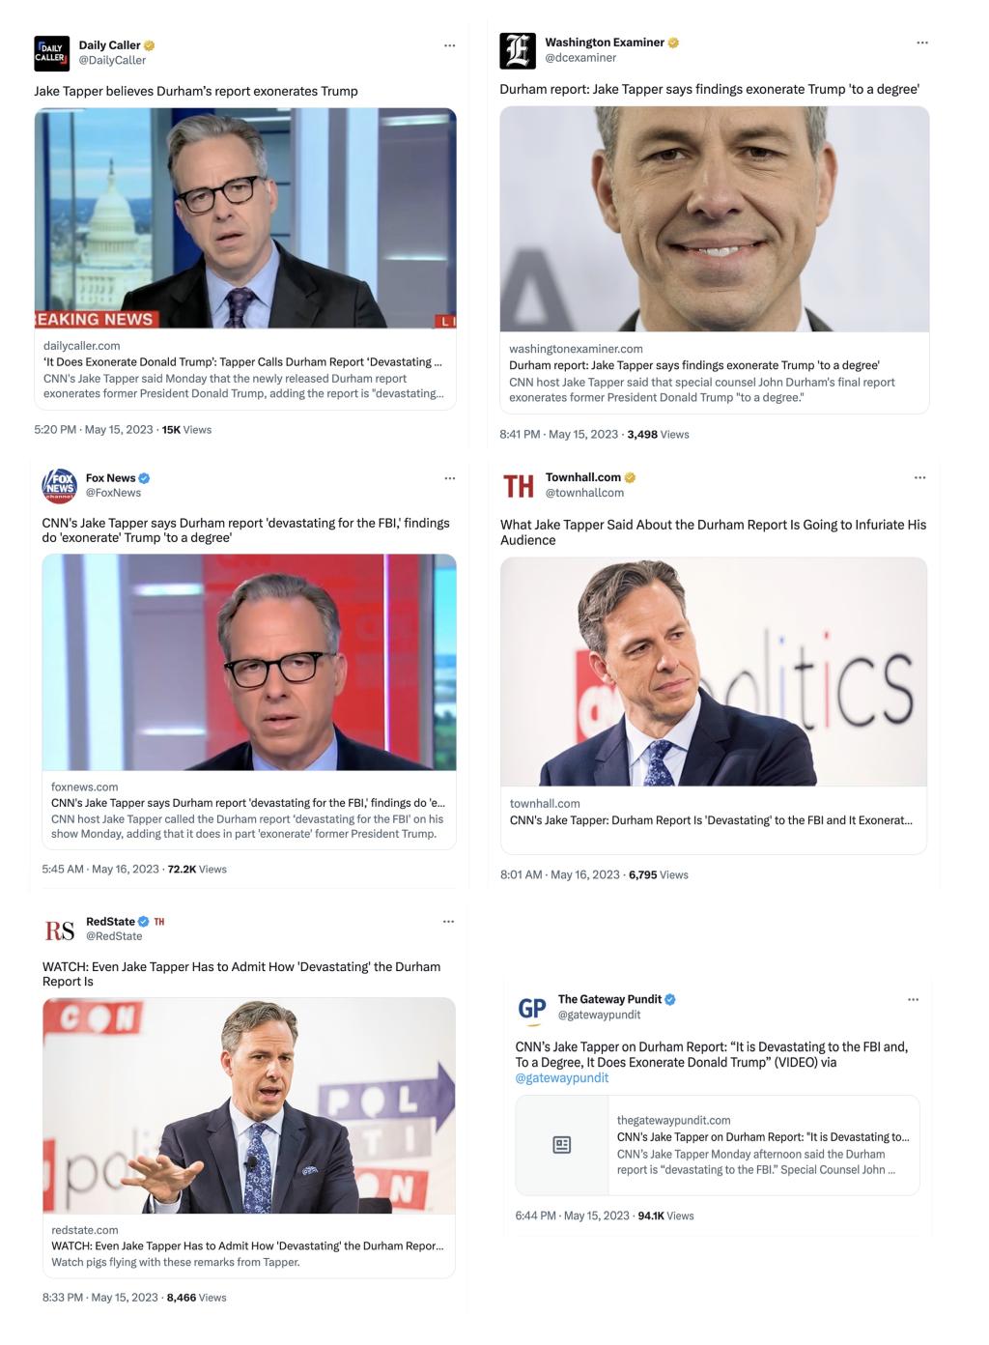
Task: Open Washington Examiner profile avatar
Action: 517,50
